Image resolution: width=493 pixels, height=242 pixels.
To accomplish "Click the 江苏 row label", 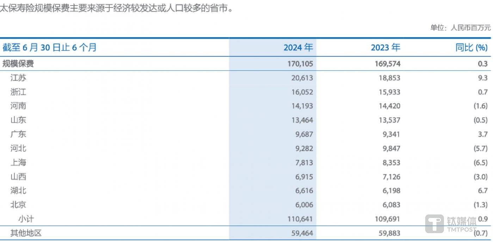I will point(18,78).
